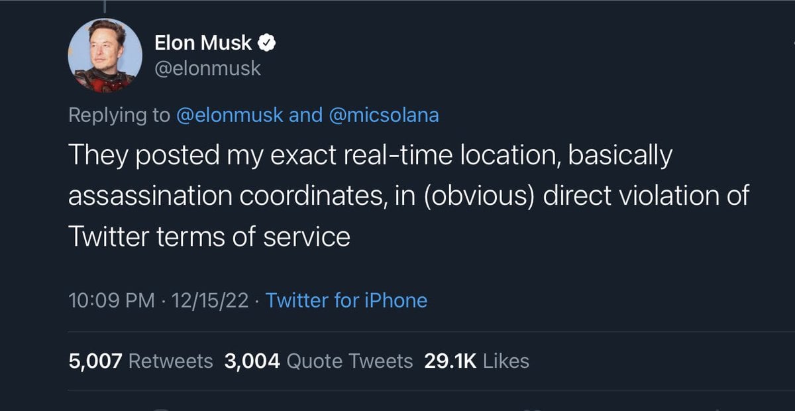
Task: Click the thread connector line above the avatar
Action: (105, 5)
